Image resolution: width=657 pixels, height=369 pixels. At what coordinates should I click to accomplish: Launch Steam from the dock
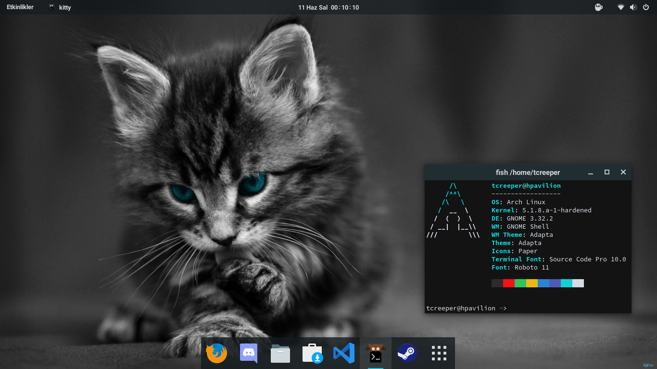point(407,354)
